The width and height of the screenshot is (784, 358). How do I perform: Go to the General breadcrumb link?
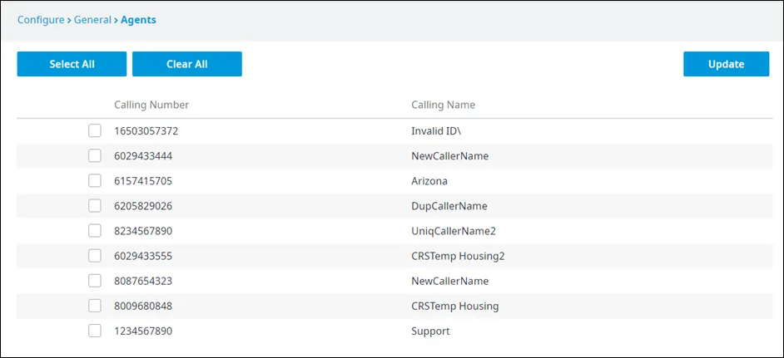pyautogui.click(x=92, y=20)
